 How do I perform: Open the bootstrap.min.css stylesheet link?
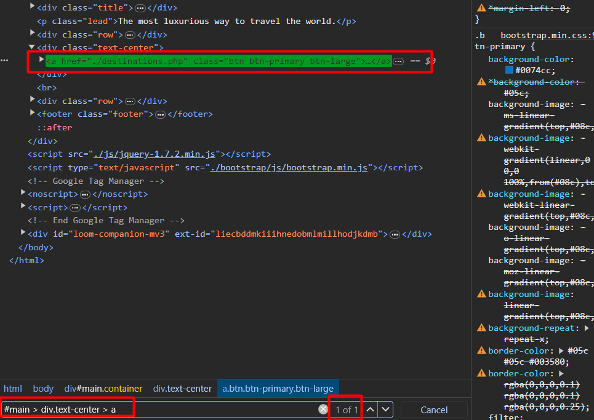547,36
